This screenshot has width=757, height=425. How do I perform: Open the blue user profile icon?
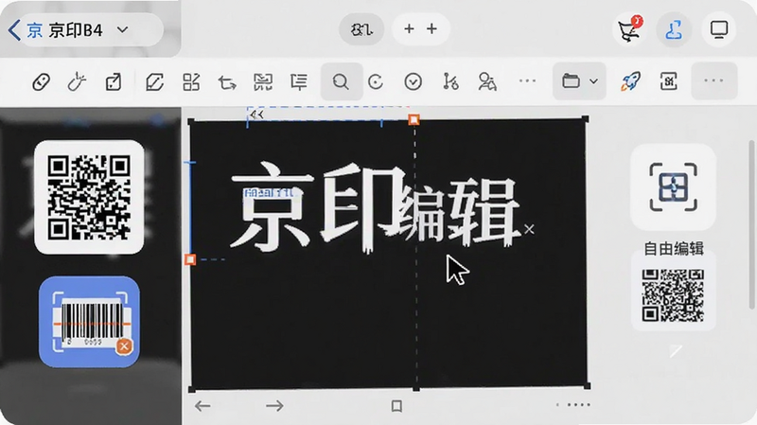click(x=674, y=29)
